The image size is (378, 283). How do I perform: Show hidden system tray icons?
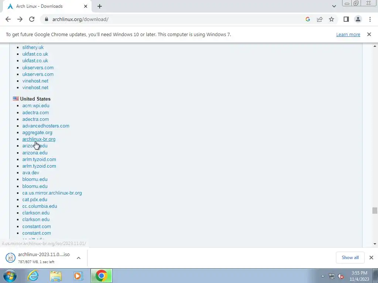323,276
